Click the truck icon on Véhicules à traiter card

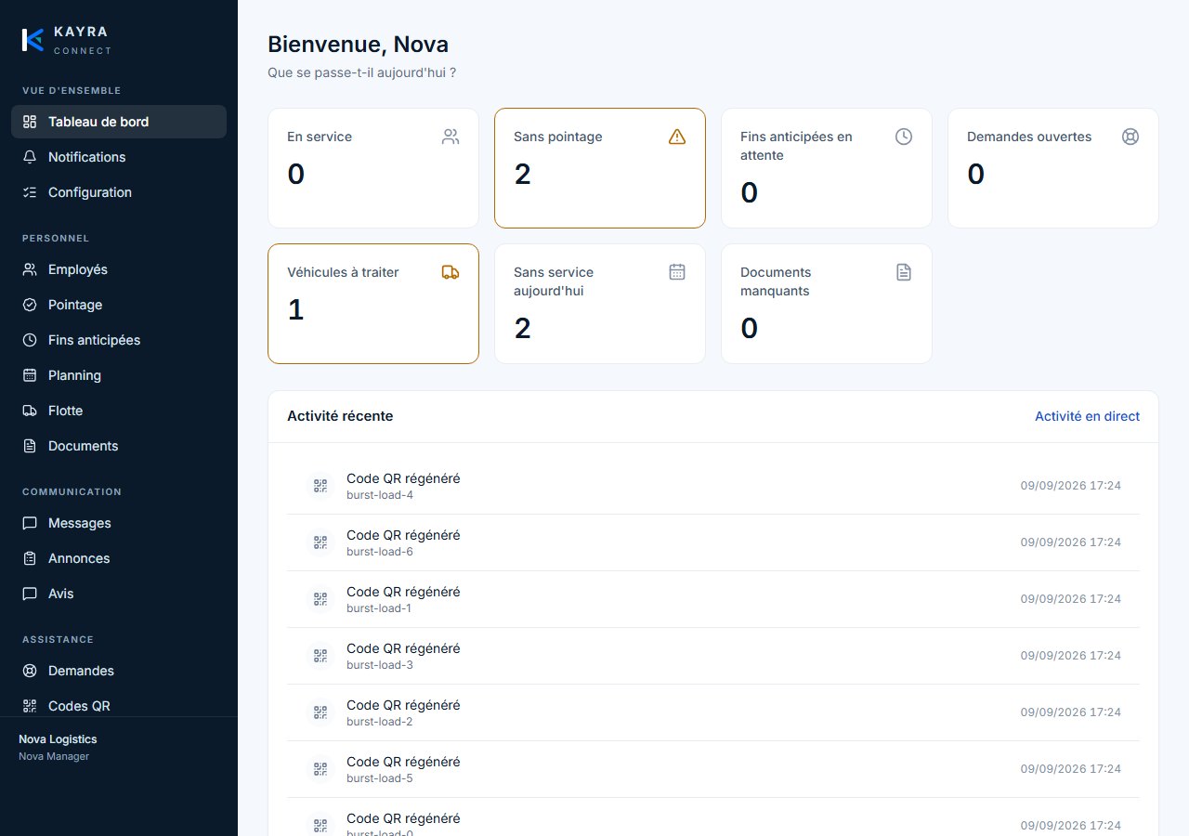(x=451, y=272)
